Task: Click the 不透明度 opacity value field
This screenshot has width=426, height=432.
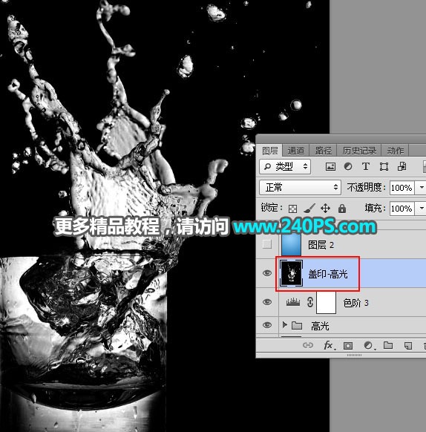Action: 402,188
